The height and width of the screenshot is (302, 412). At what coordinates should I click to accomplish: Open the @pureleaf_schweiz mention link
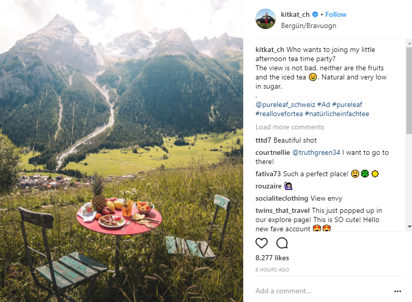[x=285, y=105]
